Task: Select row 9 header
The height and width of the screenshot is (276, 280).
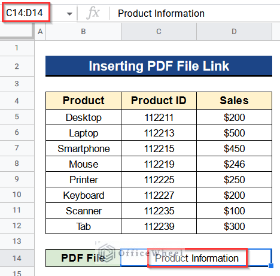Action: (17, 179)
